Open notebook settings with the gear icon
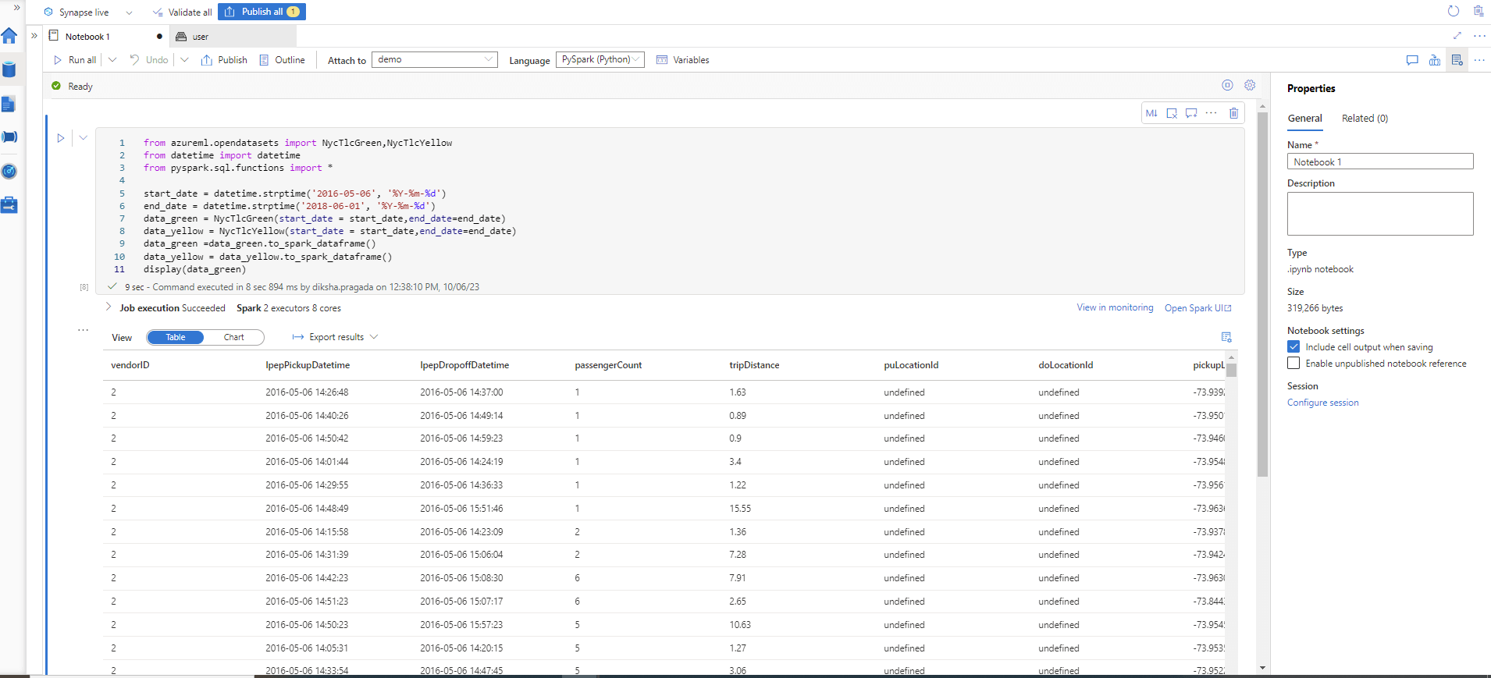This screenshot has width=1491, height=678. (1250, 86)
